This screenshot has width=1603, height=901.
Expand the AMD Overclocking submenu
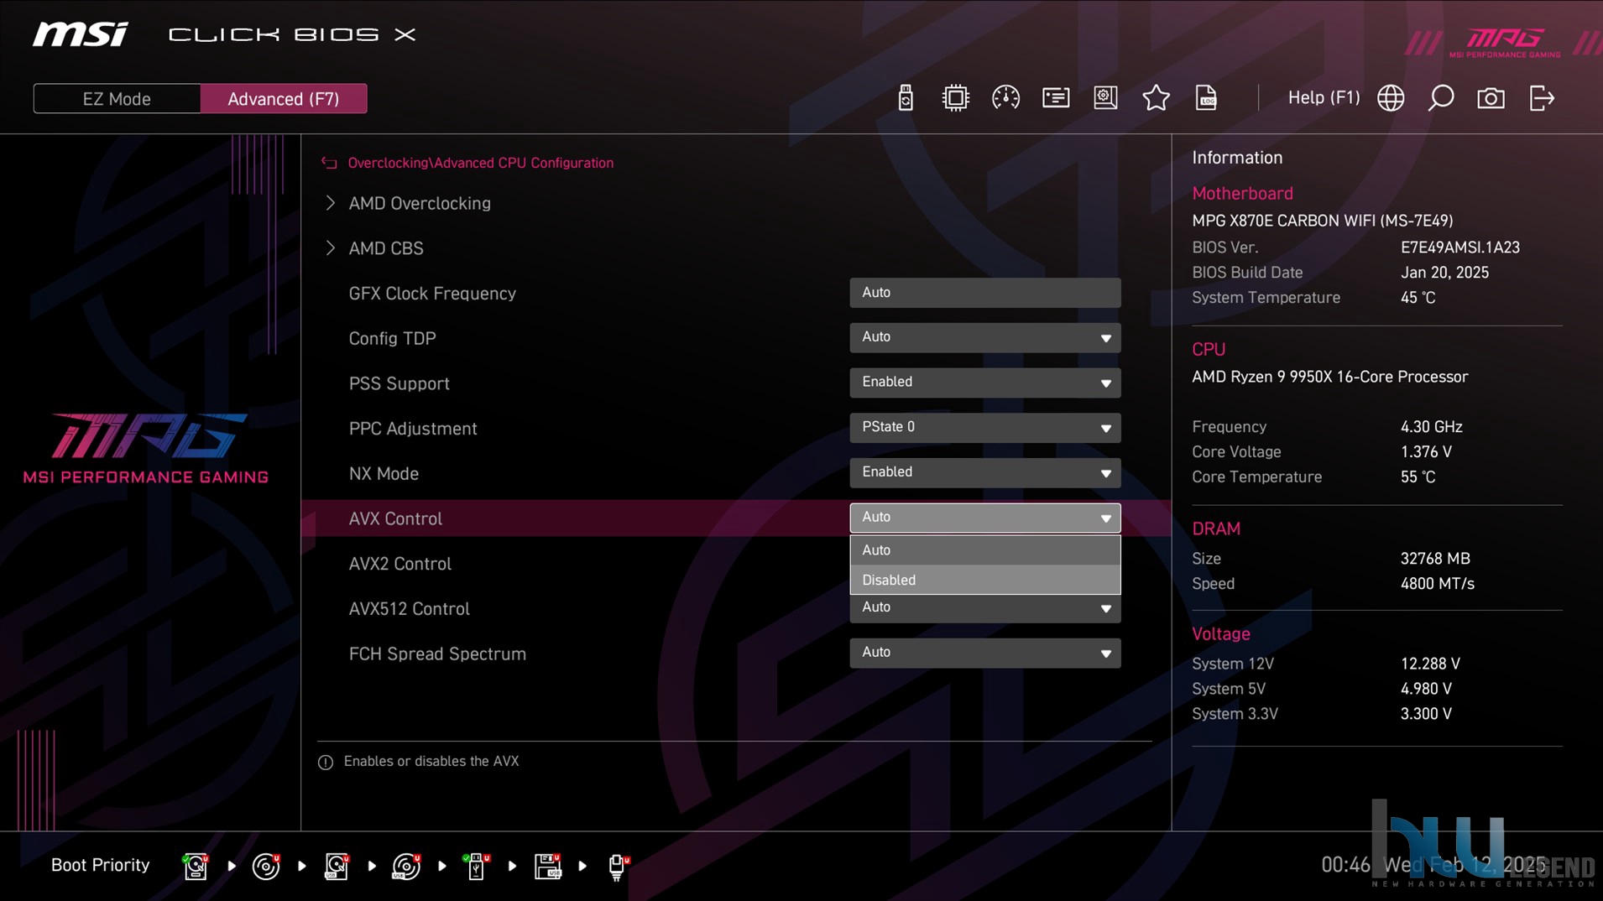click(420, 203)
